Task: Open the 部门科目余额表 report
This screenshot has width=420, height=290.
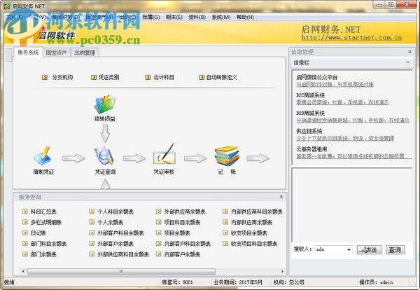Action: (45, 244)
